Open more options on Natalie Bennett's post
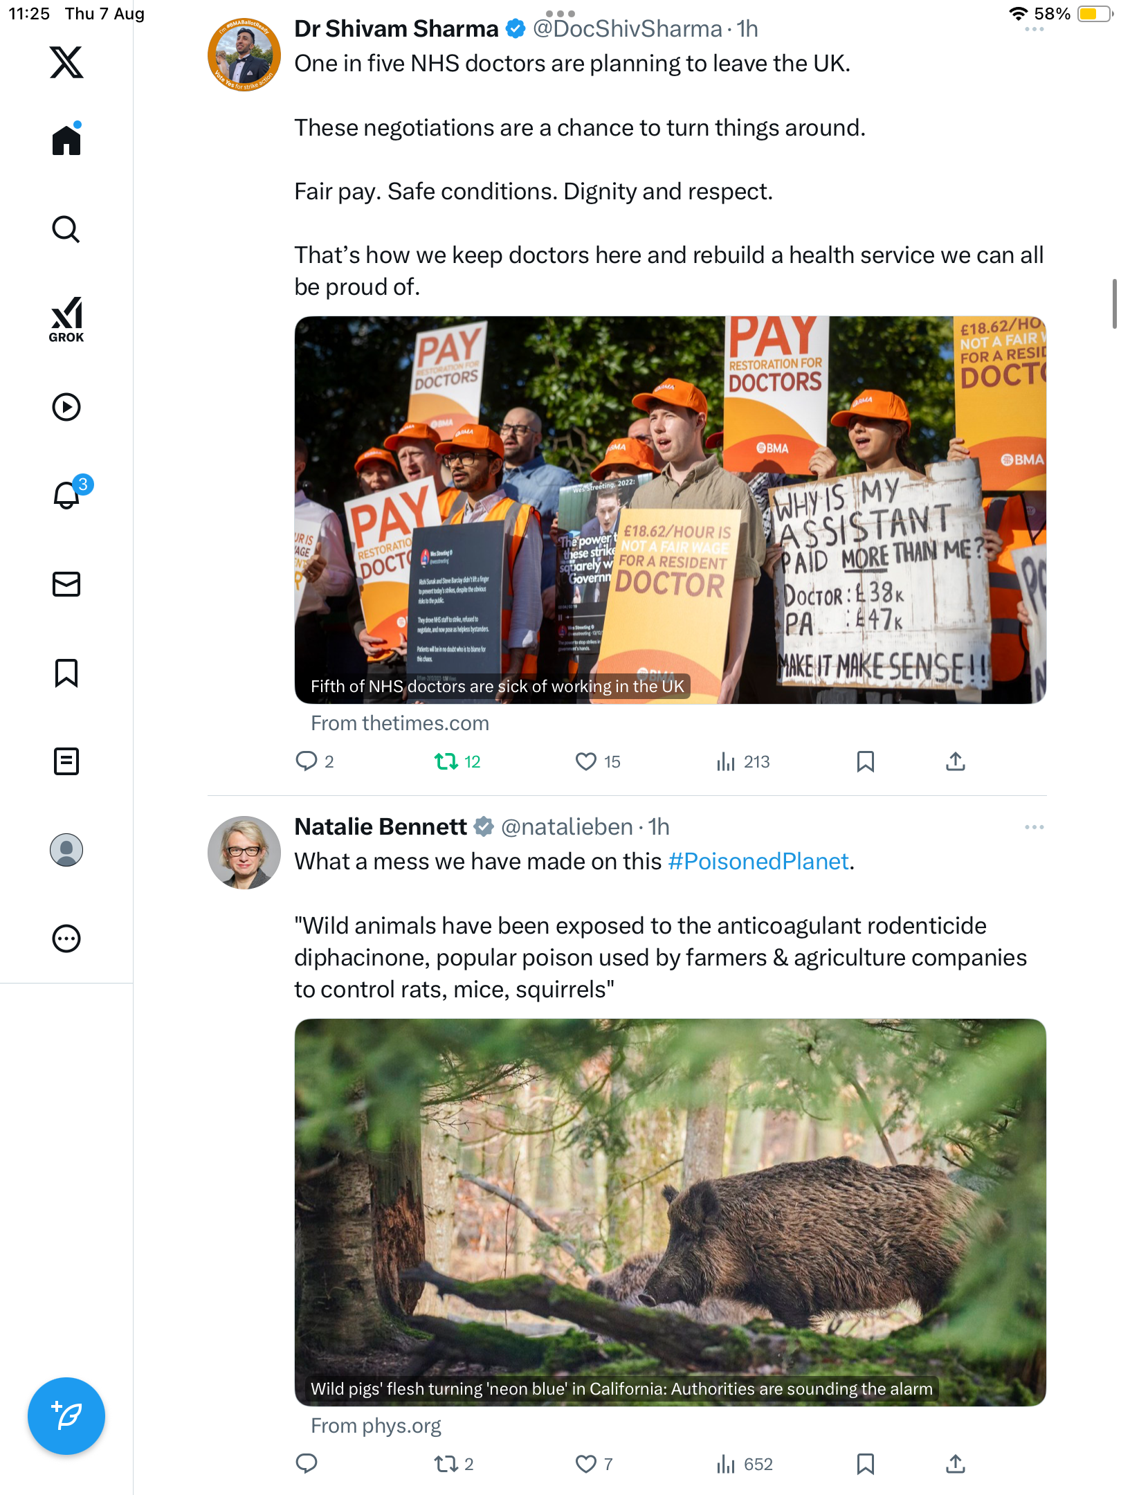1121x1495 pixels. (1034, 827)
